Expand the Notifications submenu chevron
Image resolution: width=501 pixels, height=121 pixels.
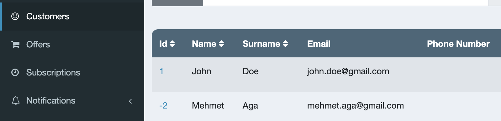coord(130,101)
